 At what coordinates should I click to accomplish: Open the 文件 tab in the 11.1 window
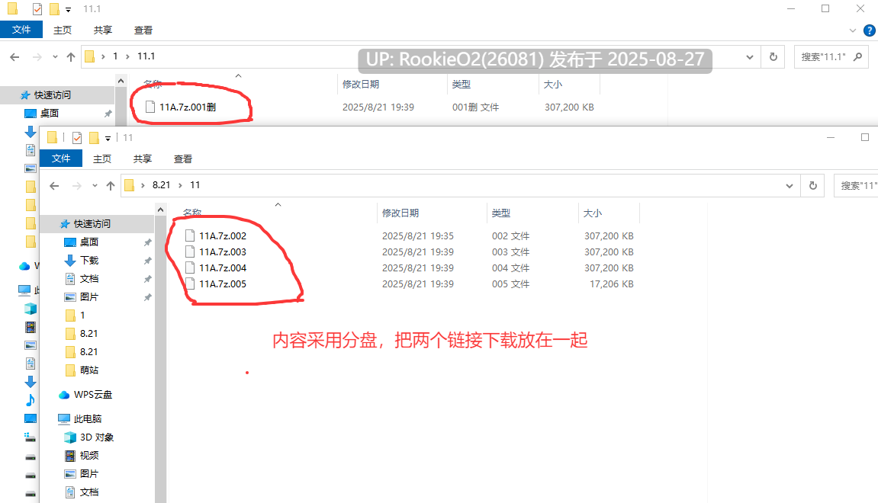[x=21, y=30]
